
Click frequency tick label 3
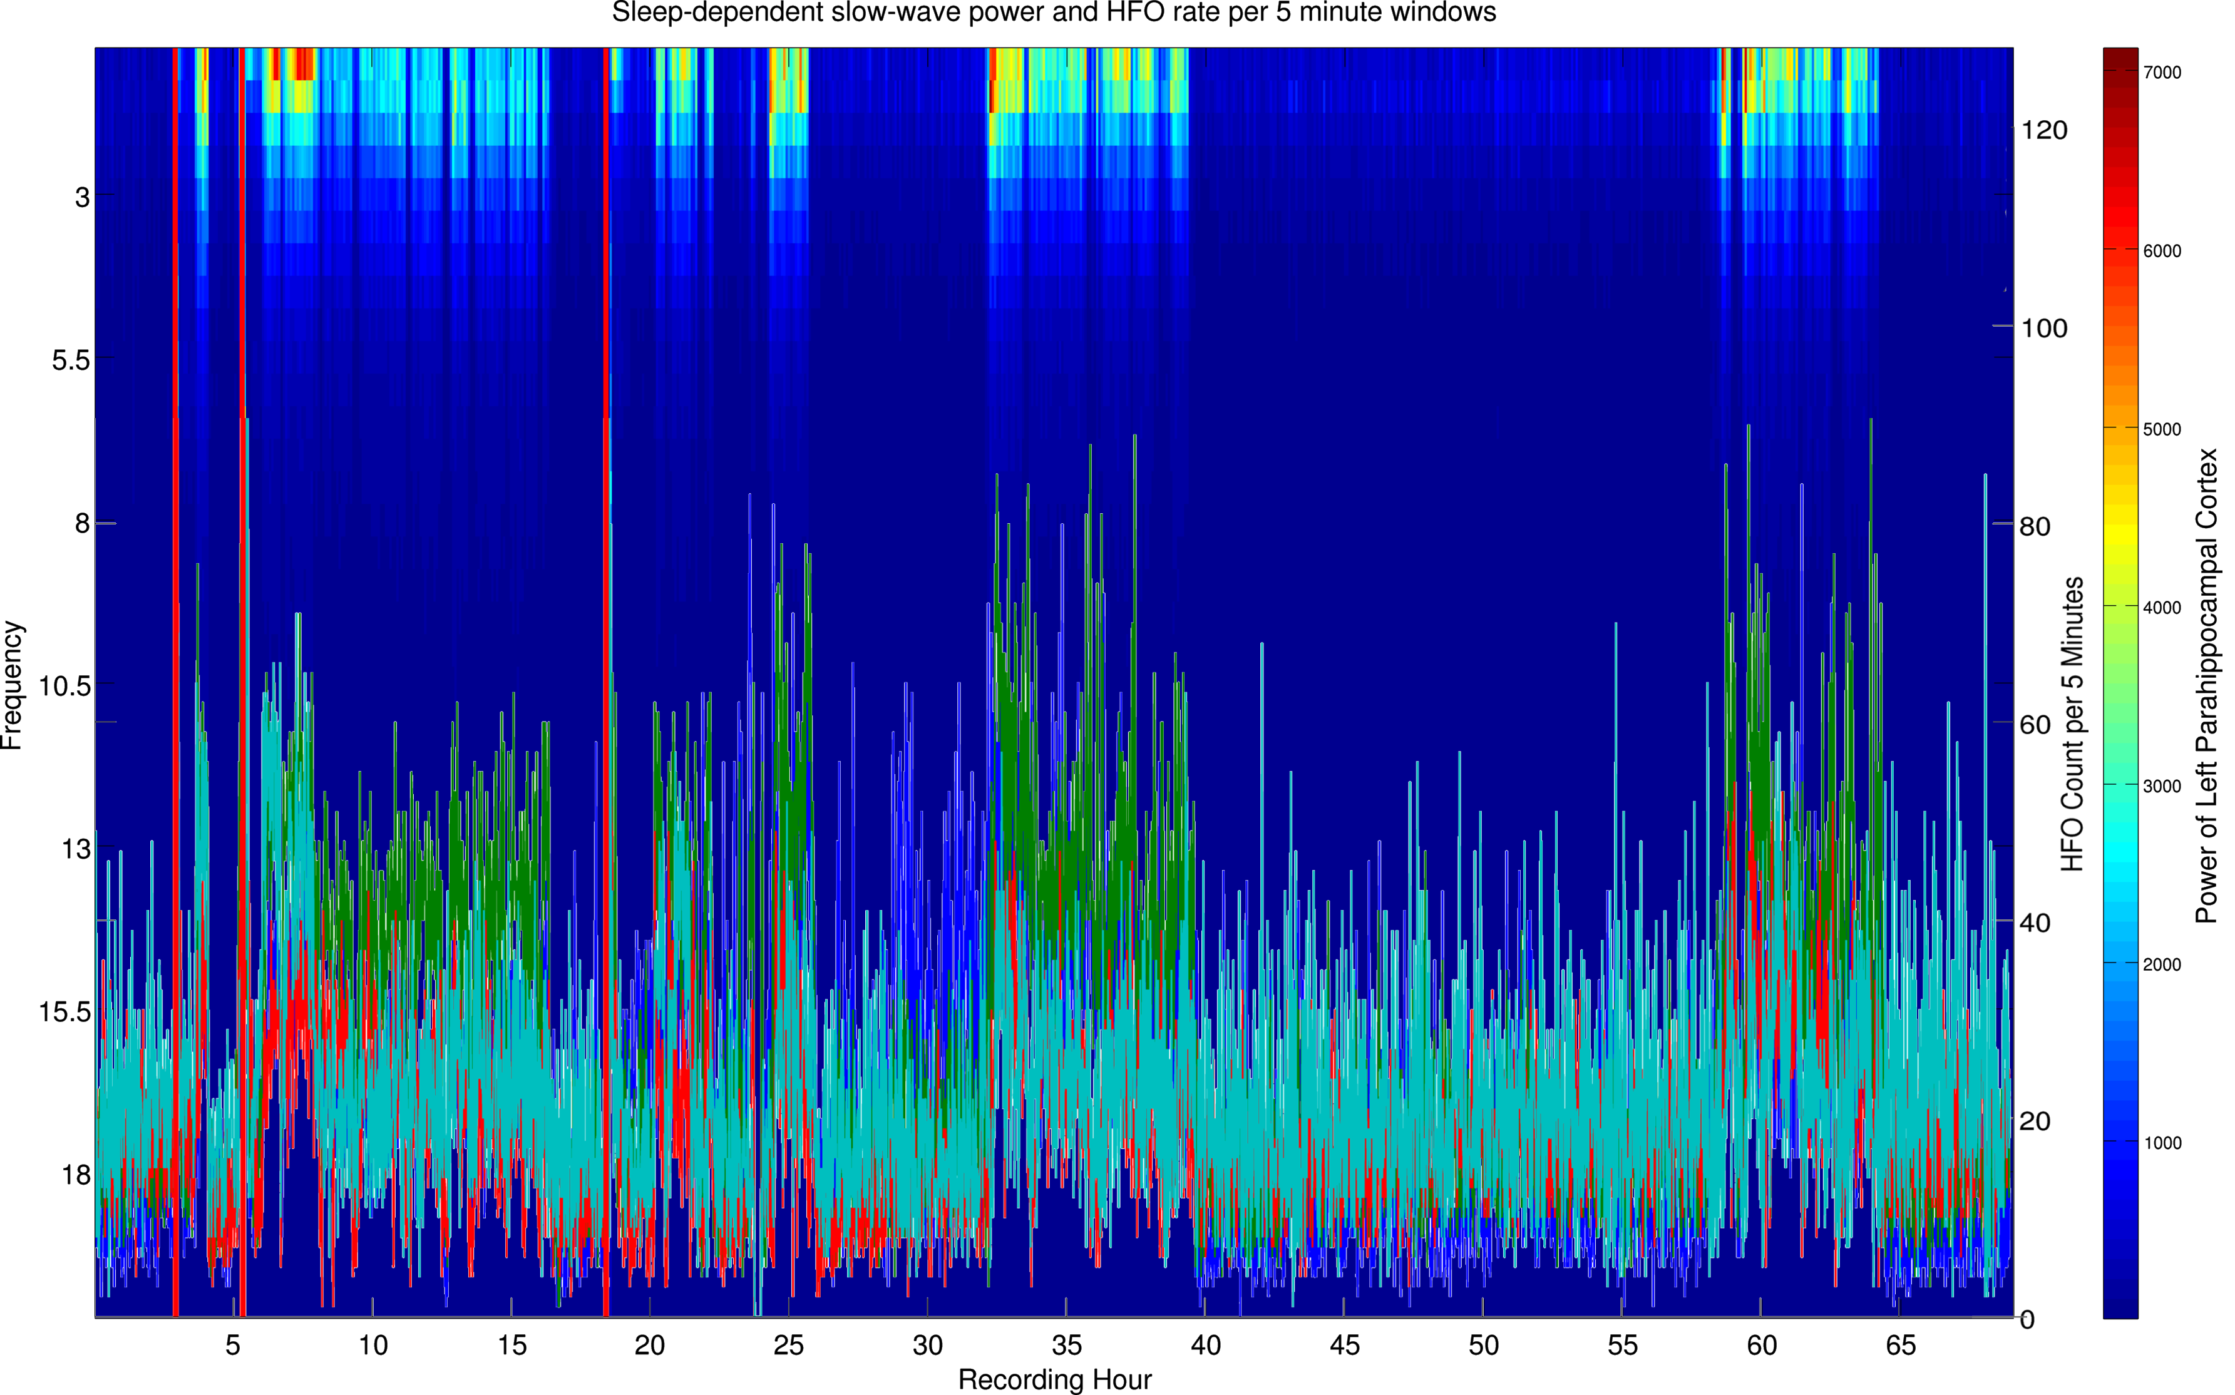(82, 197)
